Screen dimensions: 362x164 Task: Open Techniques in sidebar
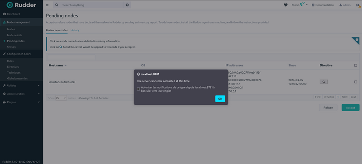coord(14,73)
